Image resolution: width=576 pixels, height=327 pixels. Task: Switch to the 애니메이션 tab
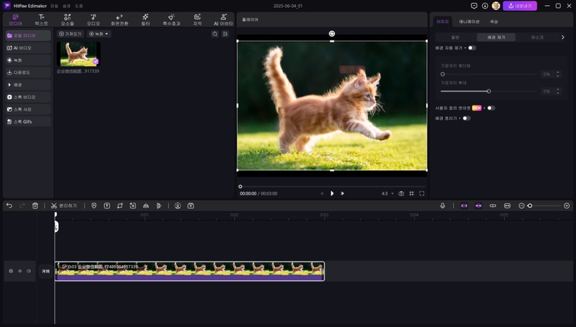coord(469,22)
